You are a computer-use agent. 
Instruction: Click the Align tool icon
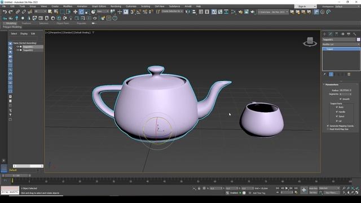[194, 12]
